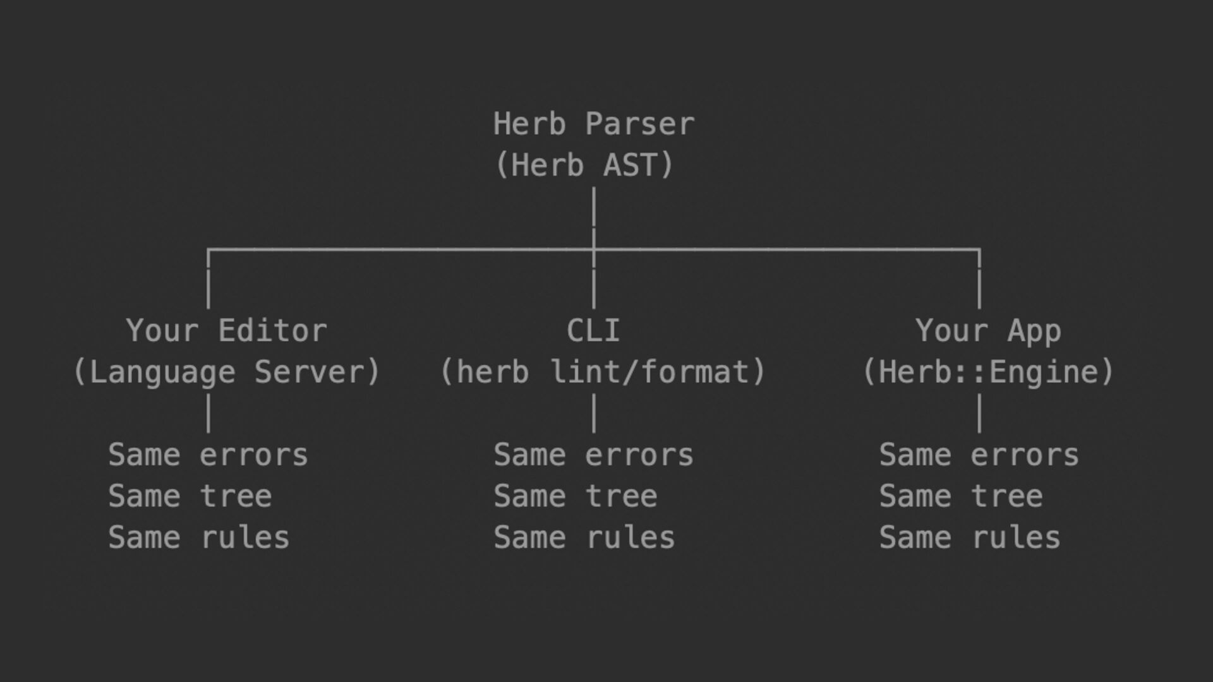Click the "(Herb AST)" label
This screenshot has width=1213, height=682.
pos(584,165)
